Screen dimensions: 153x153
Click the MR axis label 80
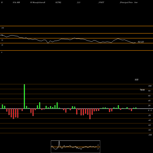click(x=149, y=91)
